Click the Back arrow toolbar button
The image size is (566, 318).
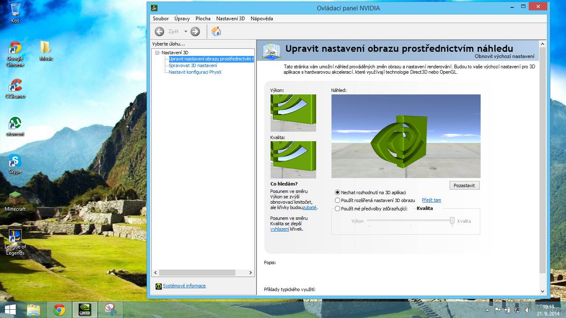[x=160, y=31]
